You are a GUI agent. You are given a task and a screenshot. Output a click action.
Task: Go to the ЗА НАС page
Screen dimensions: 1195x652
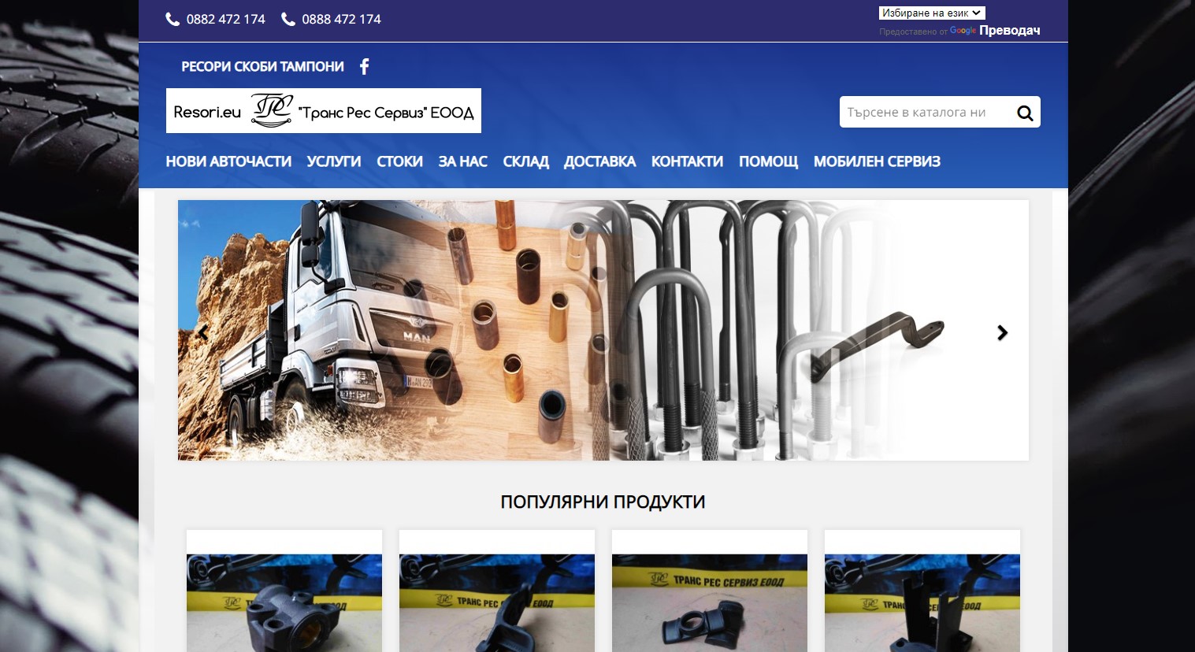[462, 161]
